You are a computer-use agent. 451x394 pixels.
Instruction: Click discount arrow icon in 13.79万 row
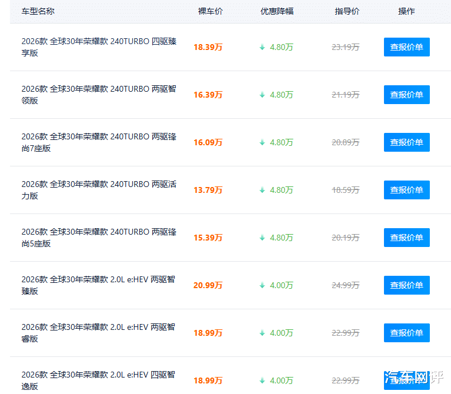(x=262, y=190)
